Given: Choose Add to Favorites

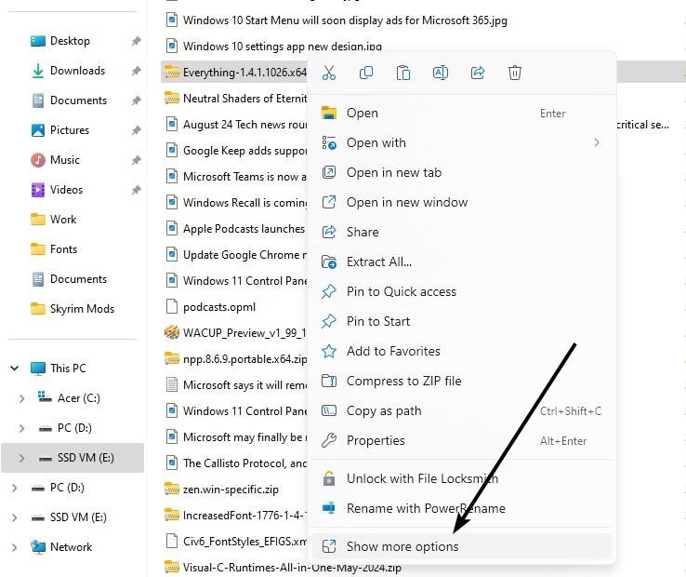Looking at the screenshot, I should (x=462, y=352).
